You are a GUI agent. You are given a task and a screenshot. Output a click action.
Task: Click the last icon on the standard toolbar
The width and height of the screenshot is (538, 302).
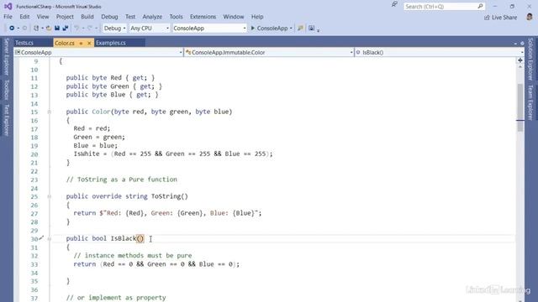311,28
